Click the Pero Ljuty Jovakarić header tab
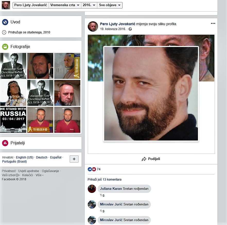The image size is (227, 225). [31, 5]
